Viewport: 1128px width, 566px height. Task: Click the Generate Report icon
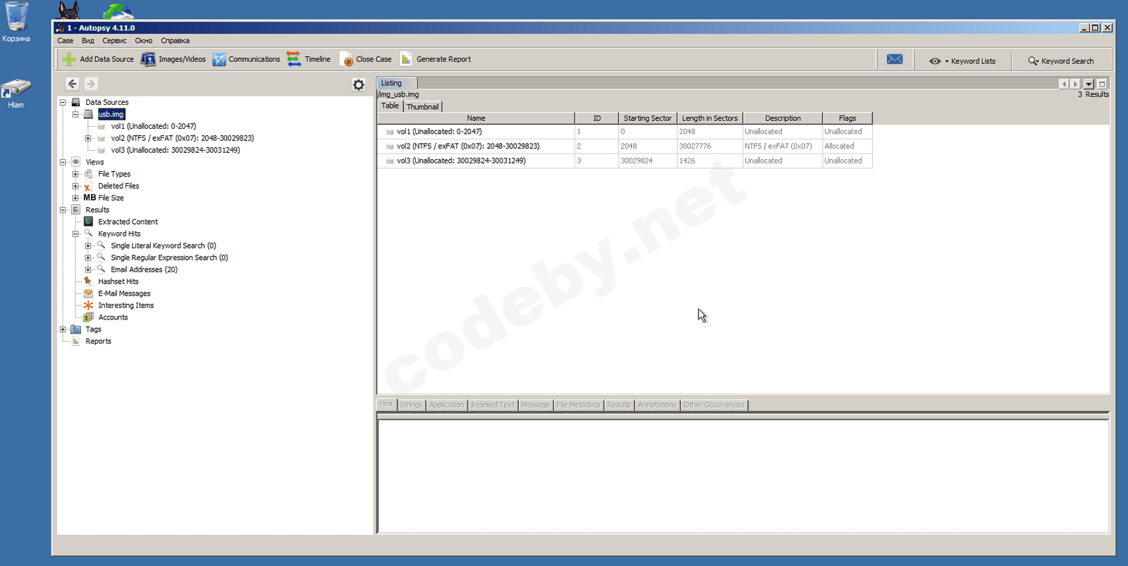[x=406, y=59]
